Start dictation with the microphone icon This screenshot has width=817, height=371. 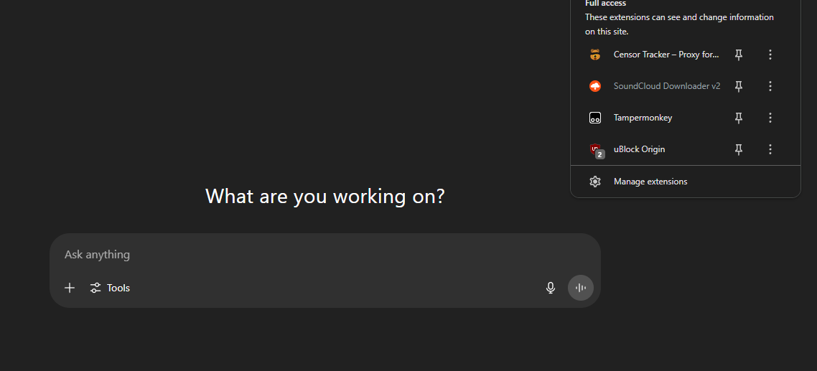pyautogui.click(x=551, y=288)
